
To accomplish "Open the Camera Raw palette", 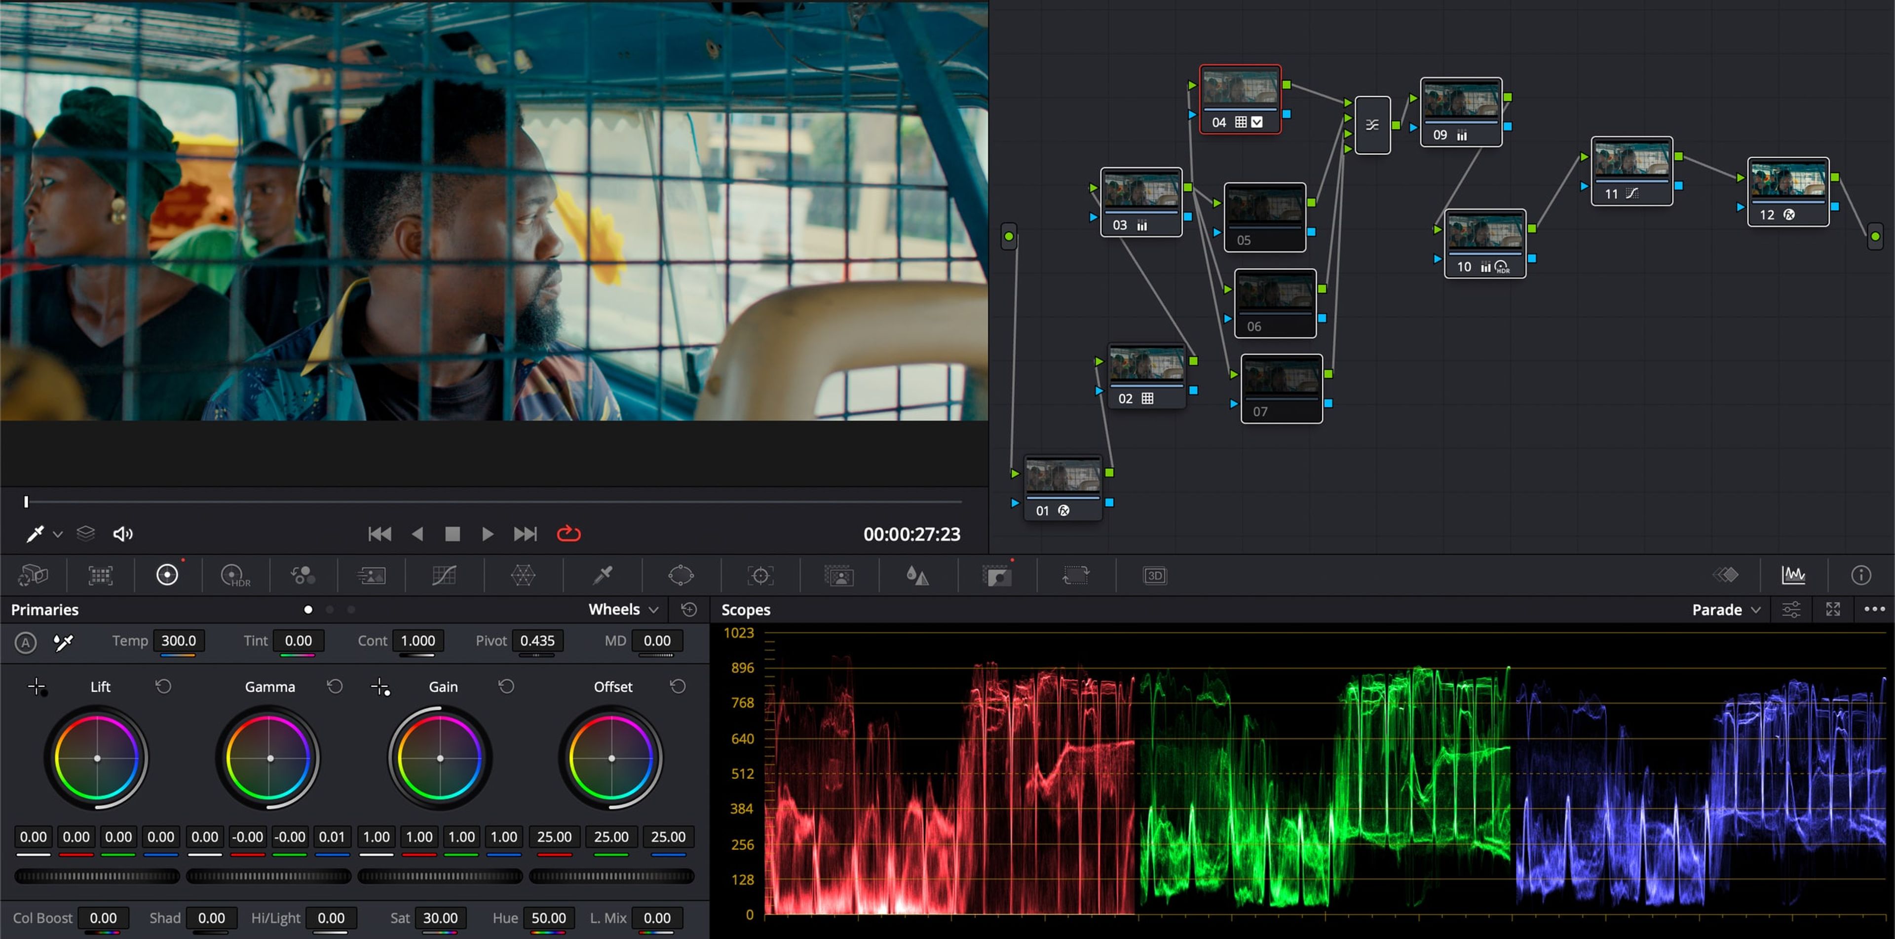I will click(33, 575).
